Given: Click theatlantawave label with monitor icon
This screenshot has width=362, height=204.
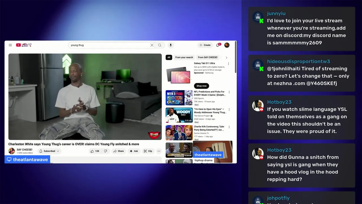Looking at the screenshot, I should [x=27, y=160].
